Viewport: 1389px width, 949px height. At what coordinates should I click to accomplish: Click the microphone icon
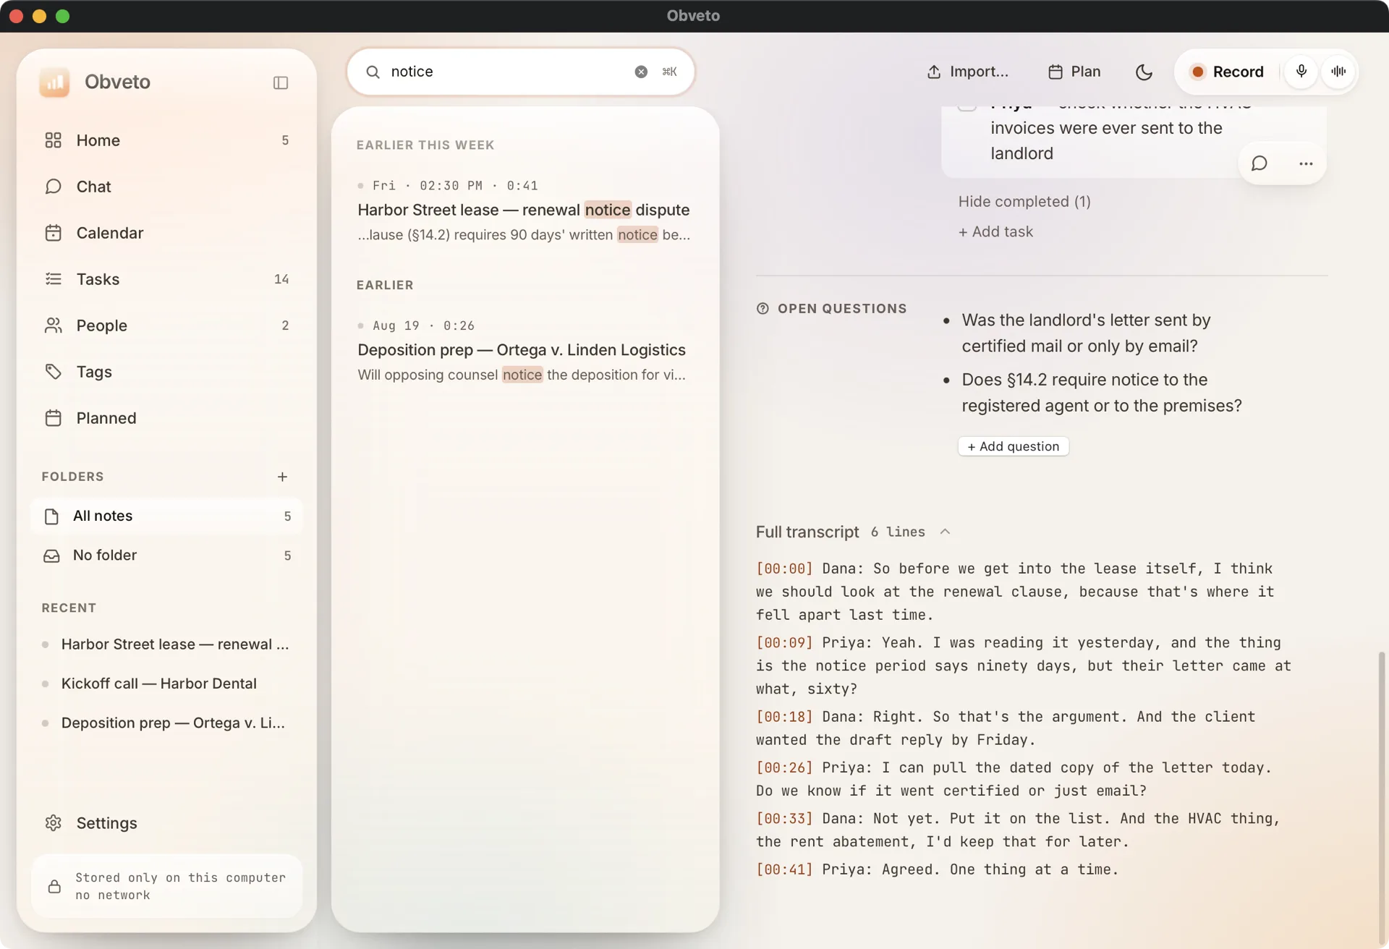coord(1301,72)
